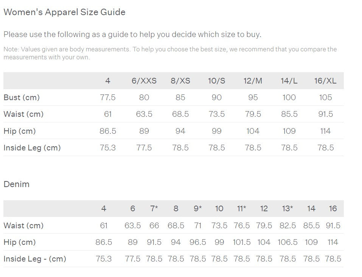Screen dimensions: 362x277
Task: Select the denim hip value 106.5
Action: pyautogui.click(x=287, y=242)
